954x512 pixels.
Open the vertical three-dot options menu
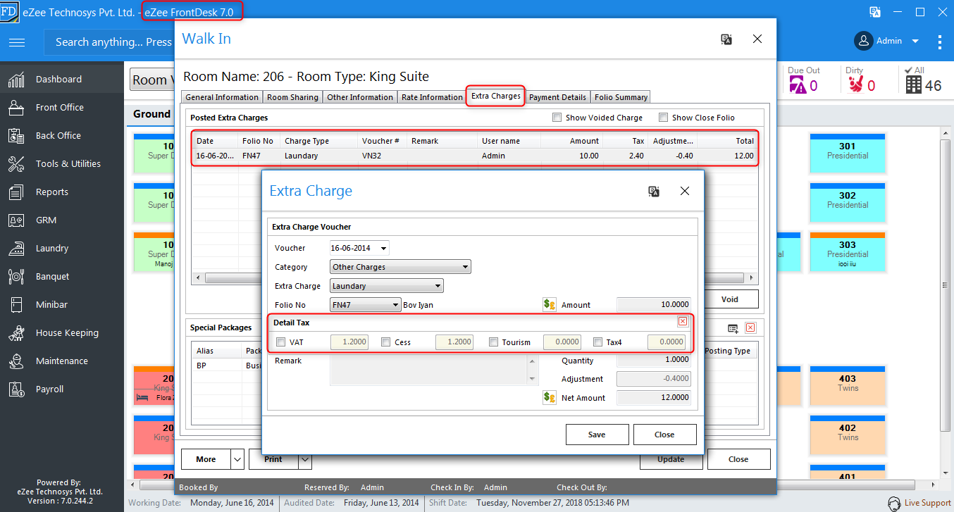(941, 42)
